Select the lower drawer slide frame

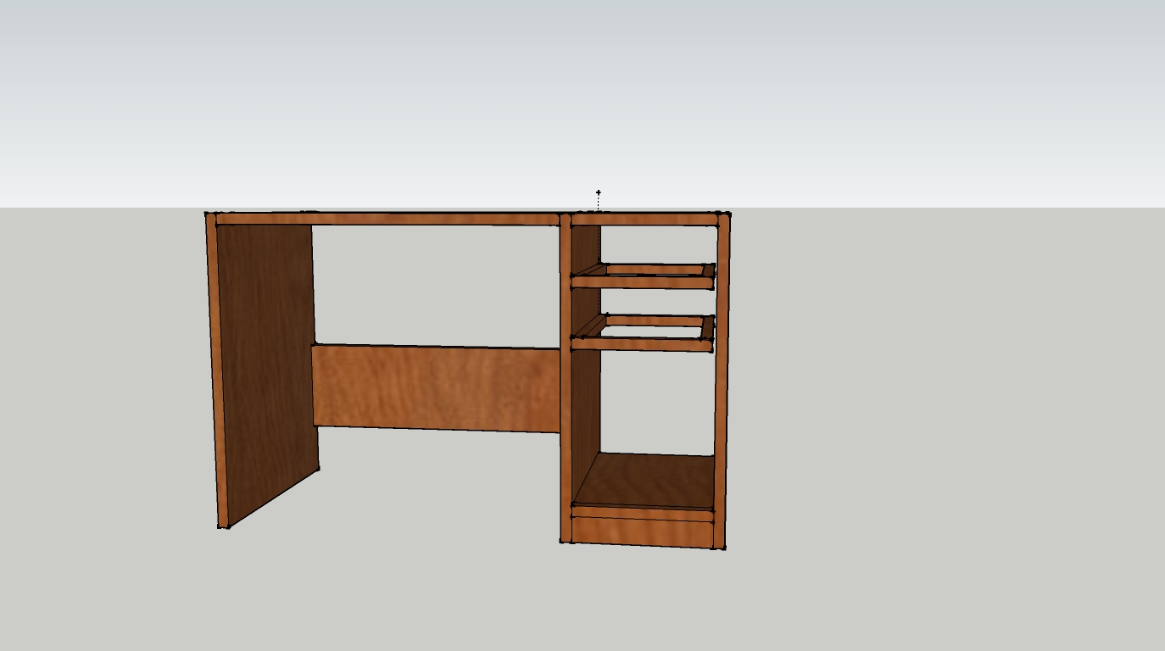643,344
